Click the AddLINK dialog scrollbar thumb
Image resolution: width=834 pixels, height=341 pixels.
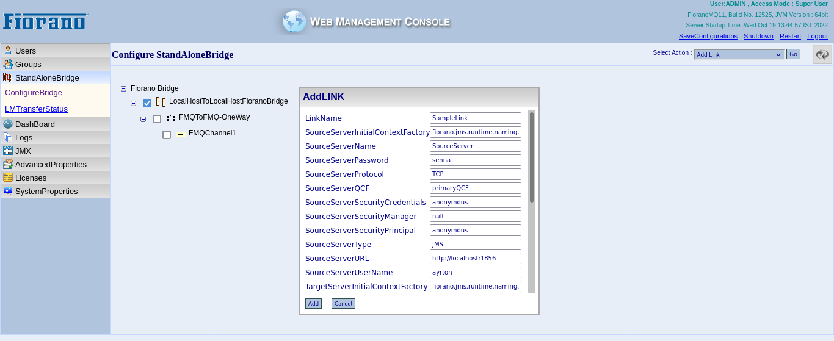(x=532, y=157)
